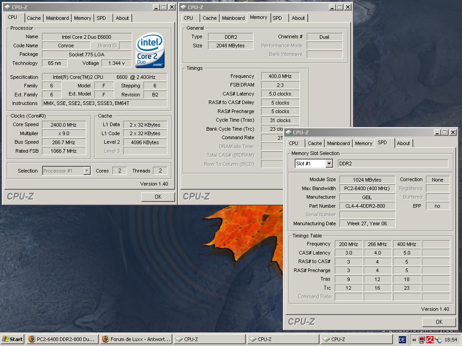Select the Mainboard tab in the Memory timings window
462x346 pixels.
(x=233, y=18)
